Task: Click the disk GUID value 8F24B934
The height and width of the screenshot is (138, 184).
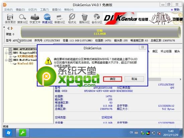Action: point(108,91)
